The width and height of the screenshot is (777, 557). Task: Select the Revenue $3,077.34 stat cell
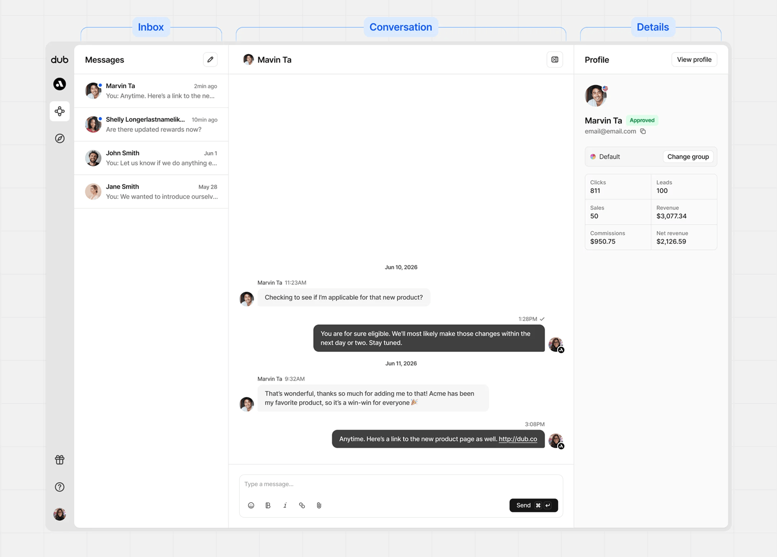684,212
